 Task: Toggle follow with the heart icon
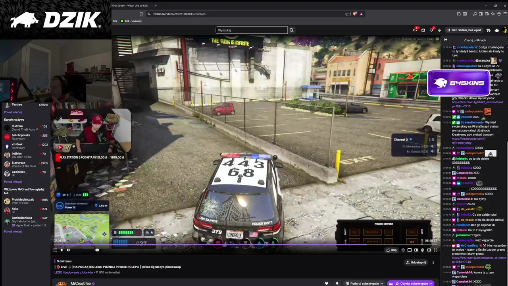pos(327,284)
